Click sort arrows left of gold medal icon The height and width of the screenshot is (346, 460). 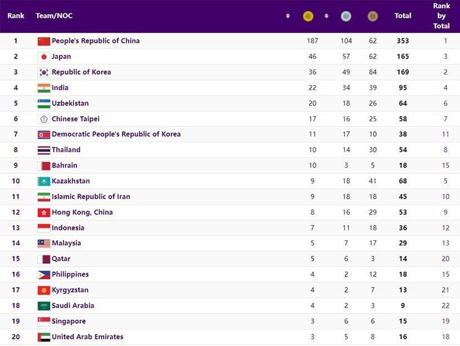(287, 16)
